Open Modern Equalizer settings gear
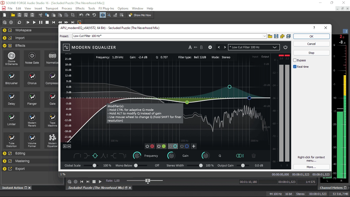This screenshot has width=350, height=197. click(210, 47)
